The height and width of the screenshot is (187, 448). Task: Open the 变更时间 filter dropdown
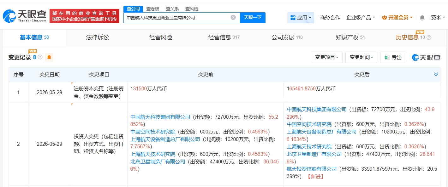point(361,57)
